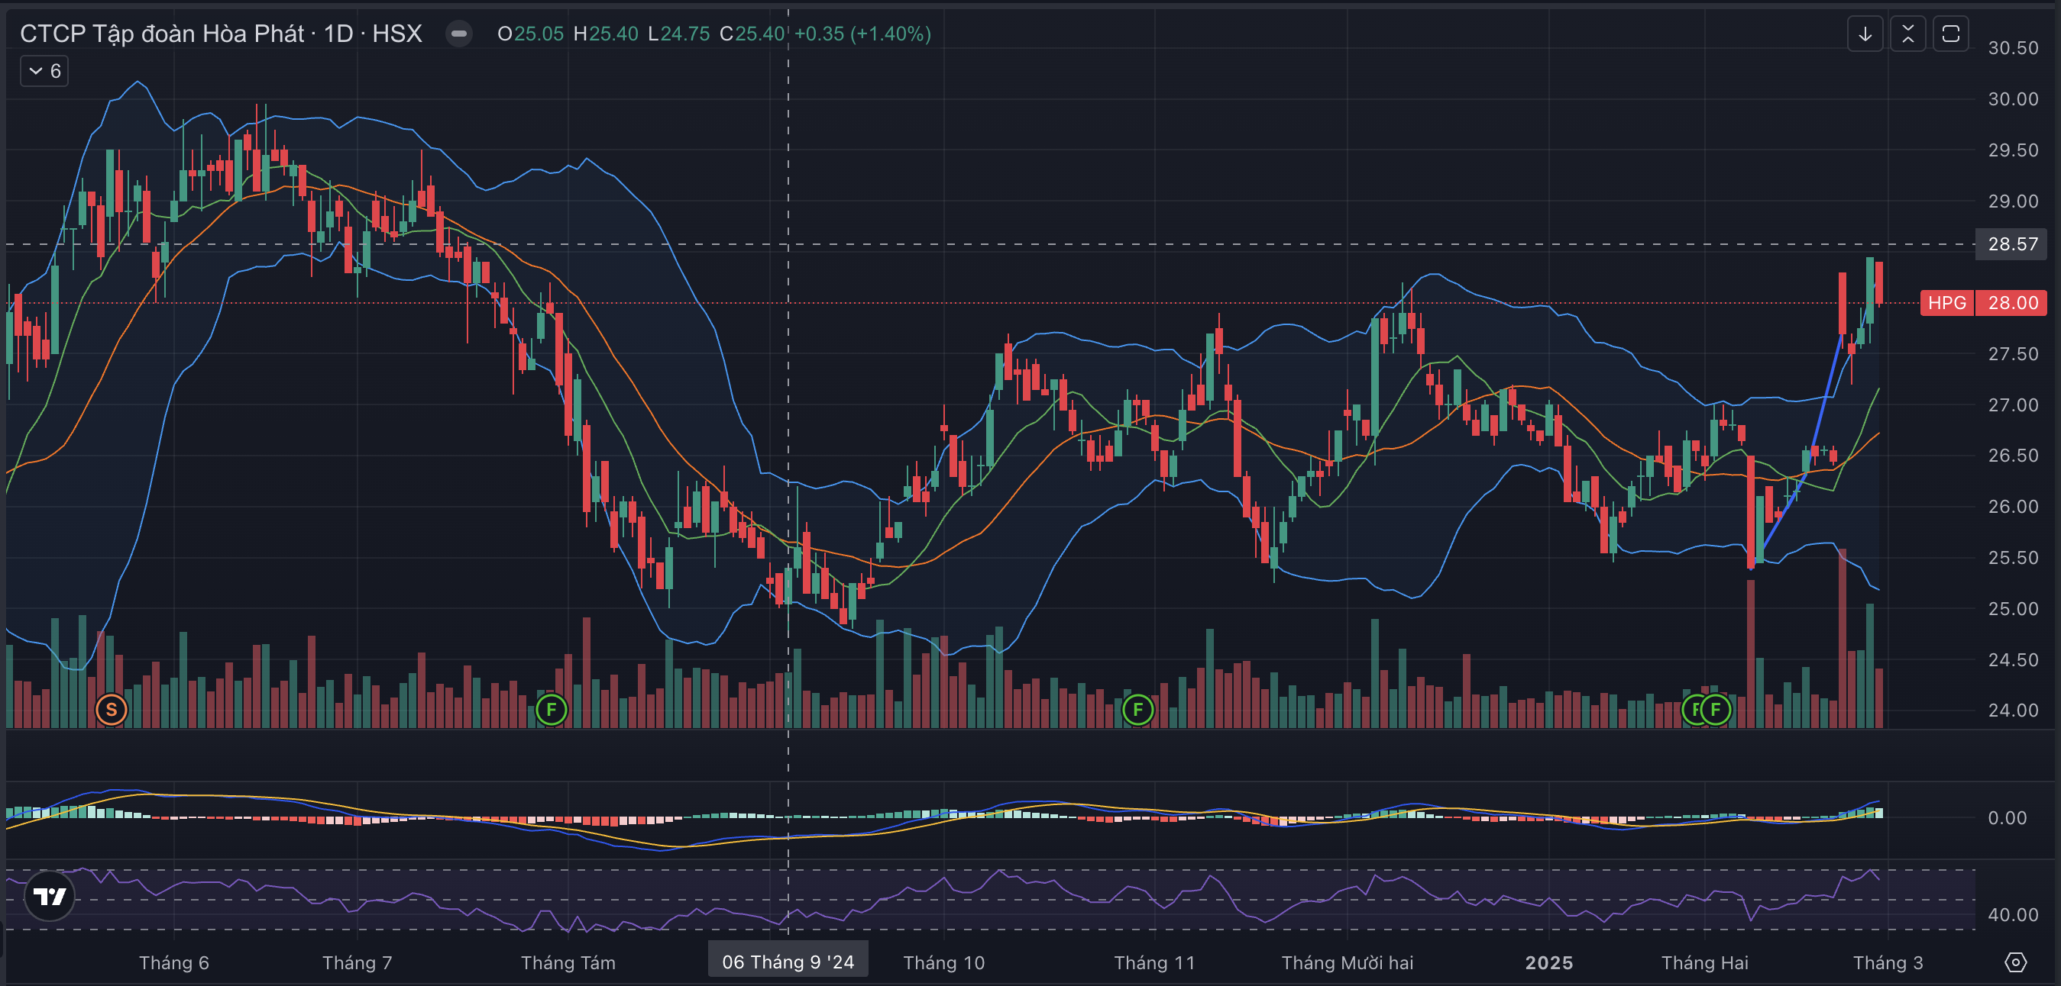Screen dimensions: 2061x986
Task: Click Tháng 10 on the time axis
Action: tap(943, 962)
